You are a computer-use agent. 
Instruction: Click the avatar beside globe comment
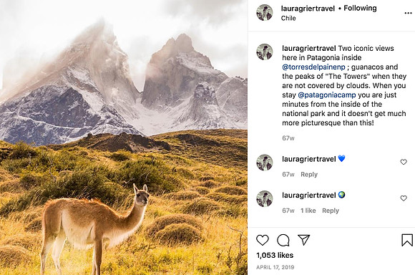tap(265, 198)
